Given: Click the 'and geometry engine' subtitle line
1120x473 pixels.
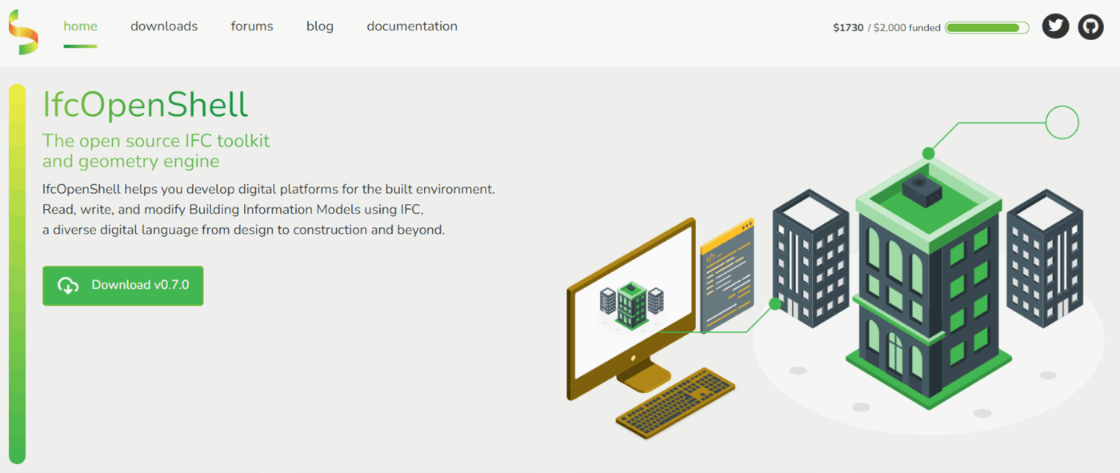Looking at the screenshot, I should [x=130, y=162].
